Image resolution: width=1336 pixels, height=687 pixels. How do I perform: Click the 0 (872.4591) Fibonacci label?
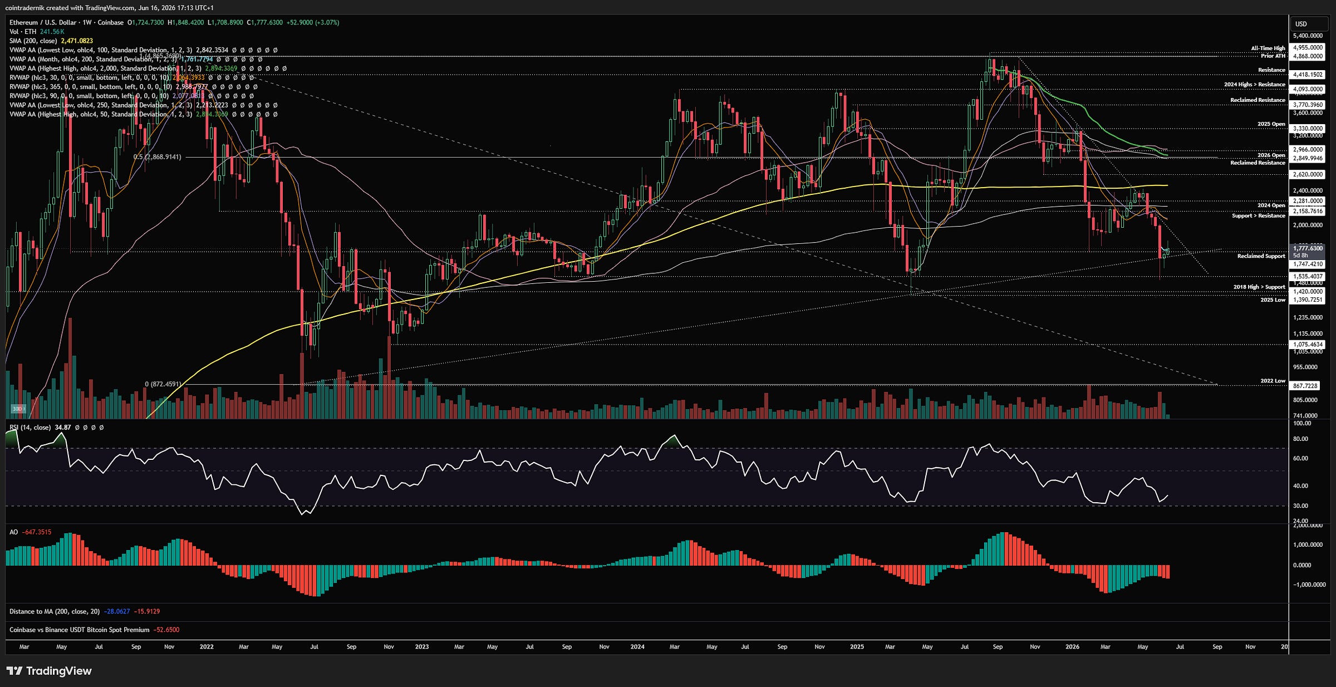click(163, 384)
